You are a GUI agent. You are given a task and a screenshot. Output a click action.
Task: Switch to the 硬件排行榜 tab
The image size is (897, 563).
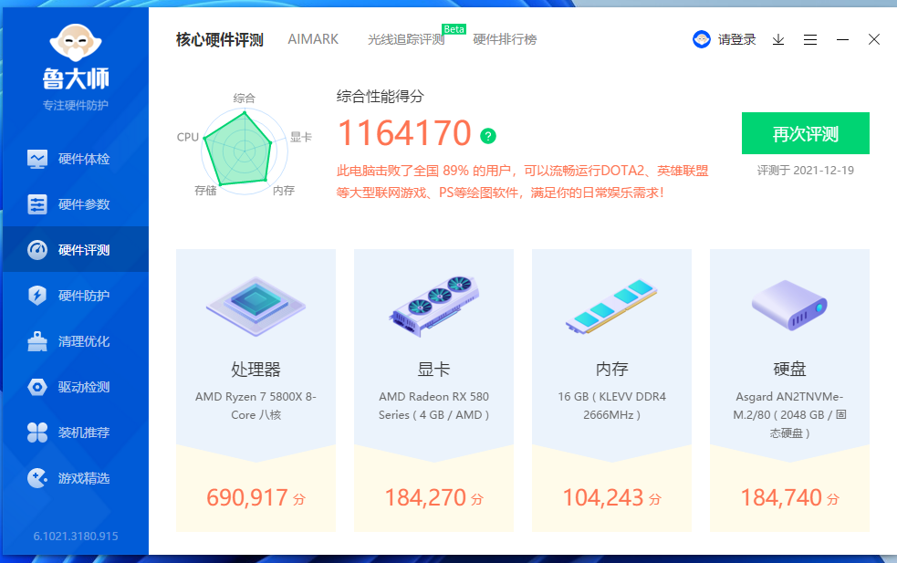(x=504, y=39)
